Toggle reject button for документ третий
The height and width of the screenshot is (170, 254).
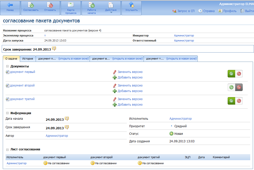[239, 101]
